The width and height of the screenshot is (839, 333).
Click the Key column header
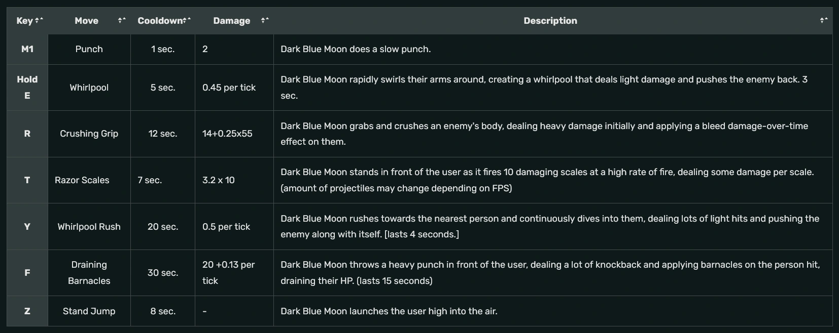(x=24, y=21)
